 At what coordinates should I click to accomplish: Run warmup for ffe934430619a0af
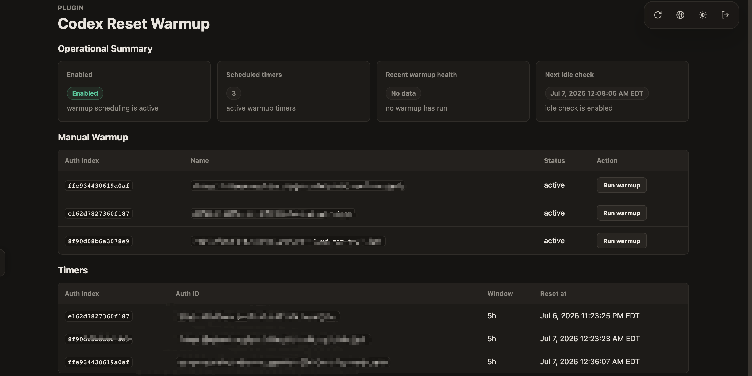[x=621, y=185]
